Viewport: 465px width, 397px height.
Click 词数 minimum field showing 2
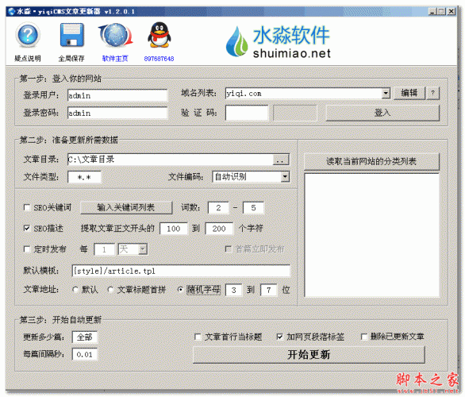tap(218, 208)
